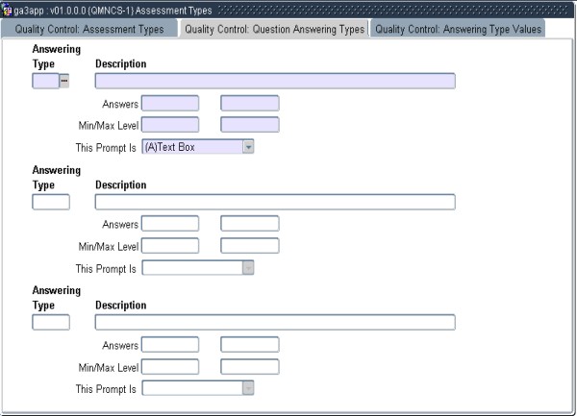This screenshot has height=416, width=577.
Task: Click the first record's left Answers field
Action: (x=170, y=103)
